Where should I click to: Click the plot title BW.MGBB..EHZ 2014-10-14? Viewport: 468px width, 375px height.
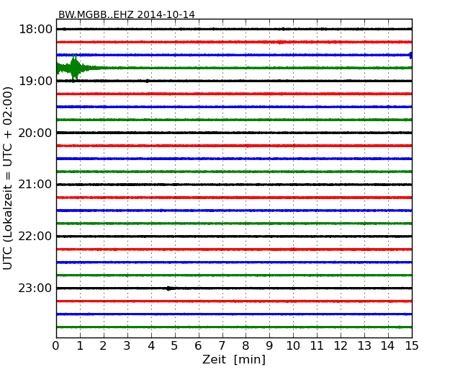tap(127, 14)
